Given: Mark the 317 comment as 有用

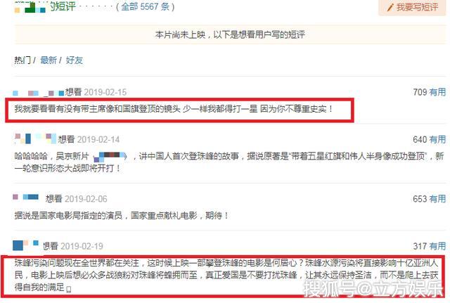Looking at the screenshot, I should (437, 246).
